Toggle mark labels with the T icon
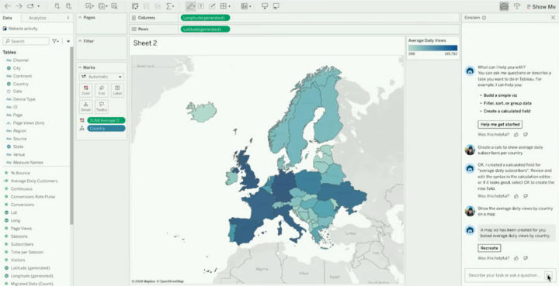The height and width of the screenshot is (286, 559). coord(201,6)
